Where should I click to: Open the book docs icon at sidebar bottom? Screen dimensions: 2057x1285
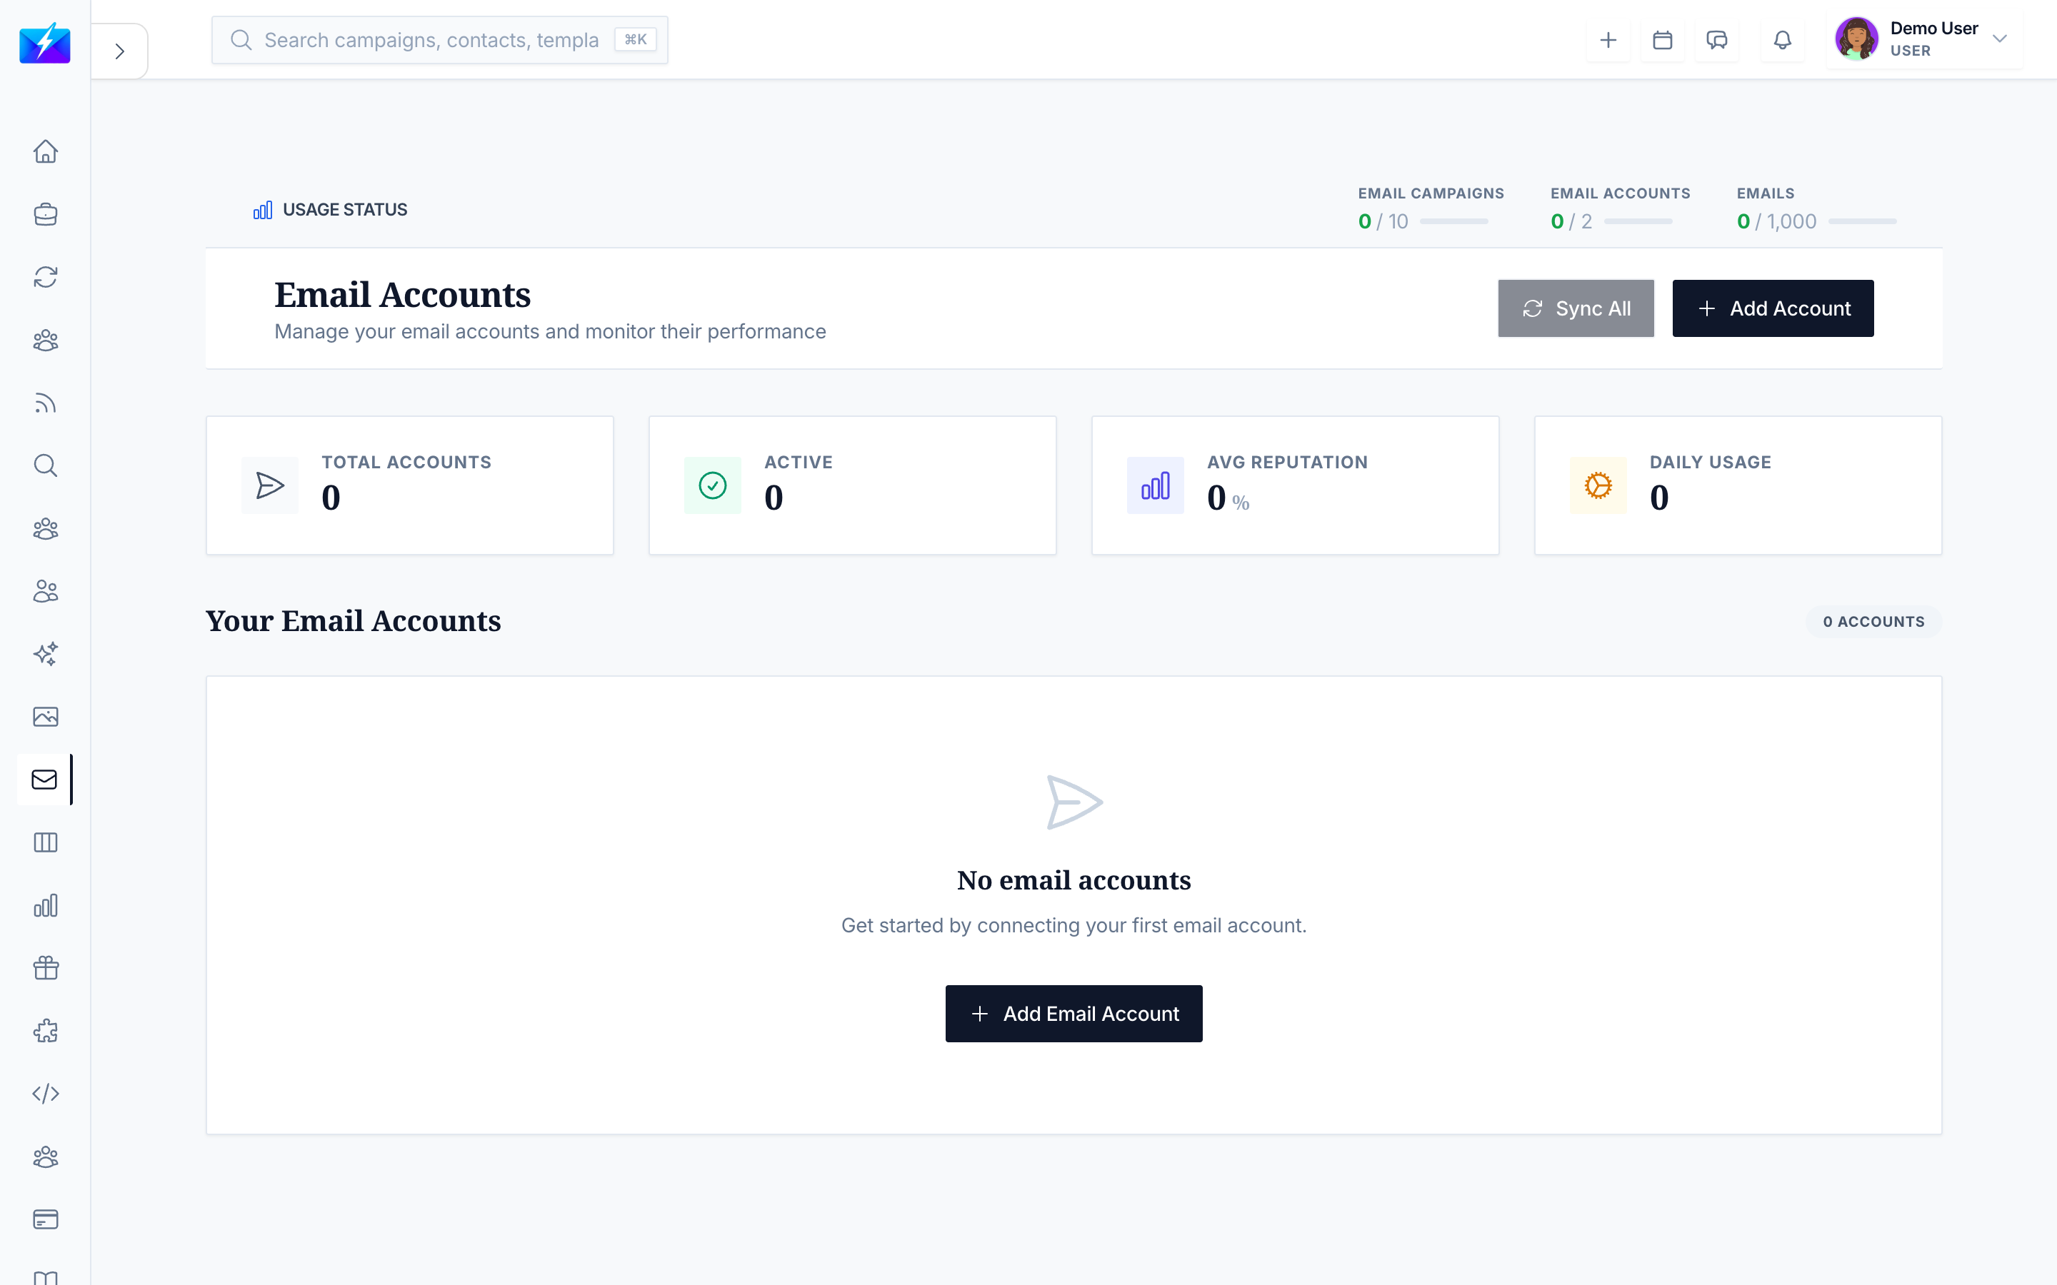pyautogui.click(x=45, y=1277)
